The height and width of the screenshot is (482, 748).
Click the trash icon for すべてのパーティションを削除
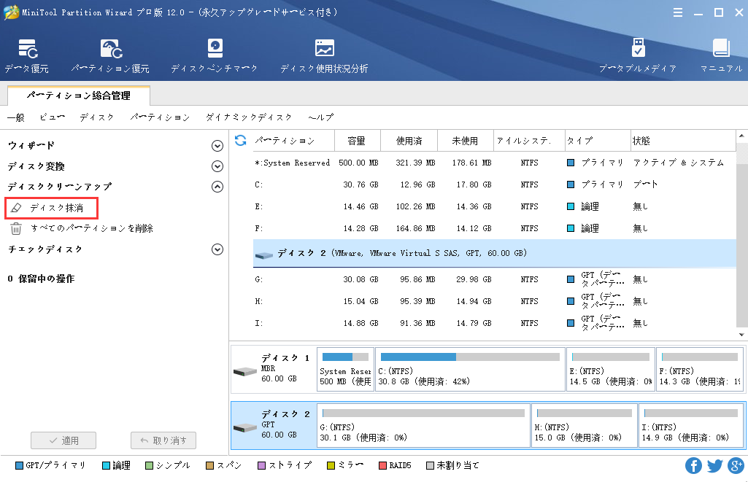click(16, 229)
